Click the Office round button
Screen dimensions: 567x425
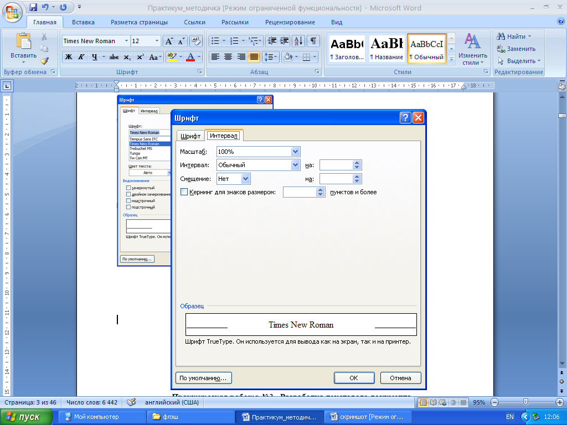click(x=12, y=12)
